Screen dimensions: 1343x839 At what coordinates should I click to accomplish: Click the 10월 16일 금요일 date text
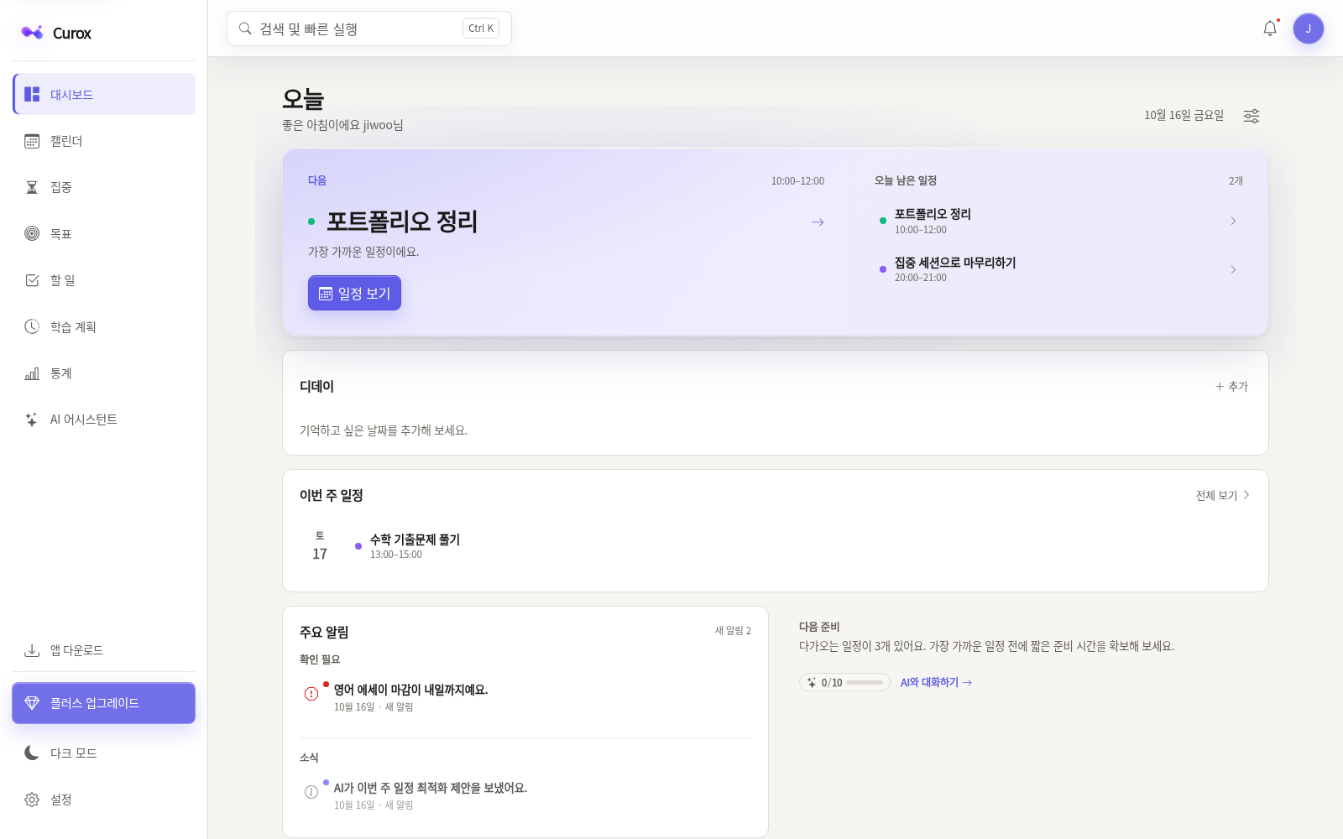(x=1184, y=115)
